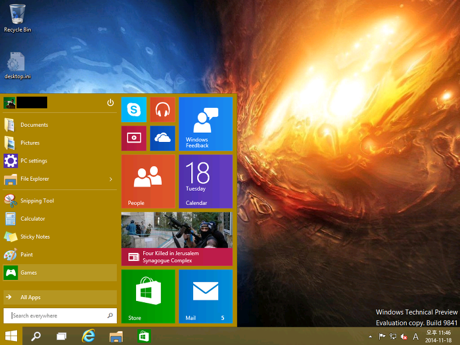Launch Sticky Notes
This screenshot has height=345, width=460.
[x=60, y=237]
